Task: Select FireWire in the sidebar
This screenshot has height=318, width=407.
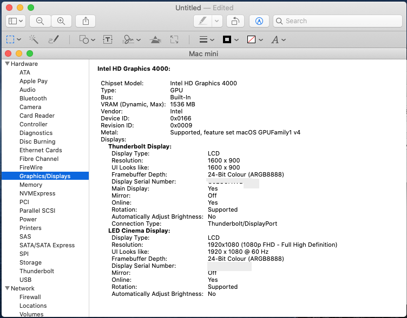Action: [31, 167]
